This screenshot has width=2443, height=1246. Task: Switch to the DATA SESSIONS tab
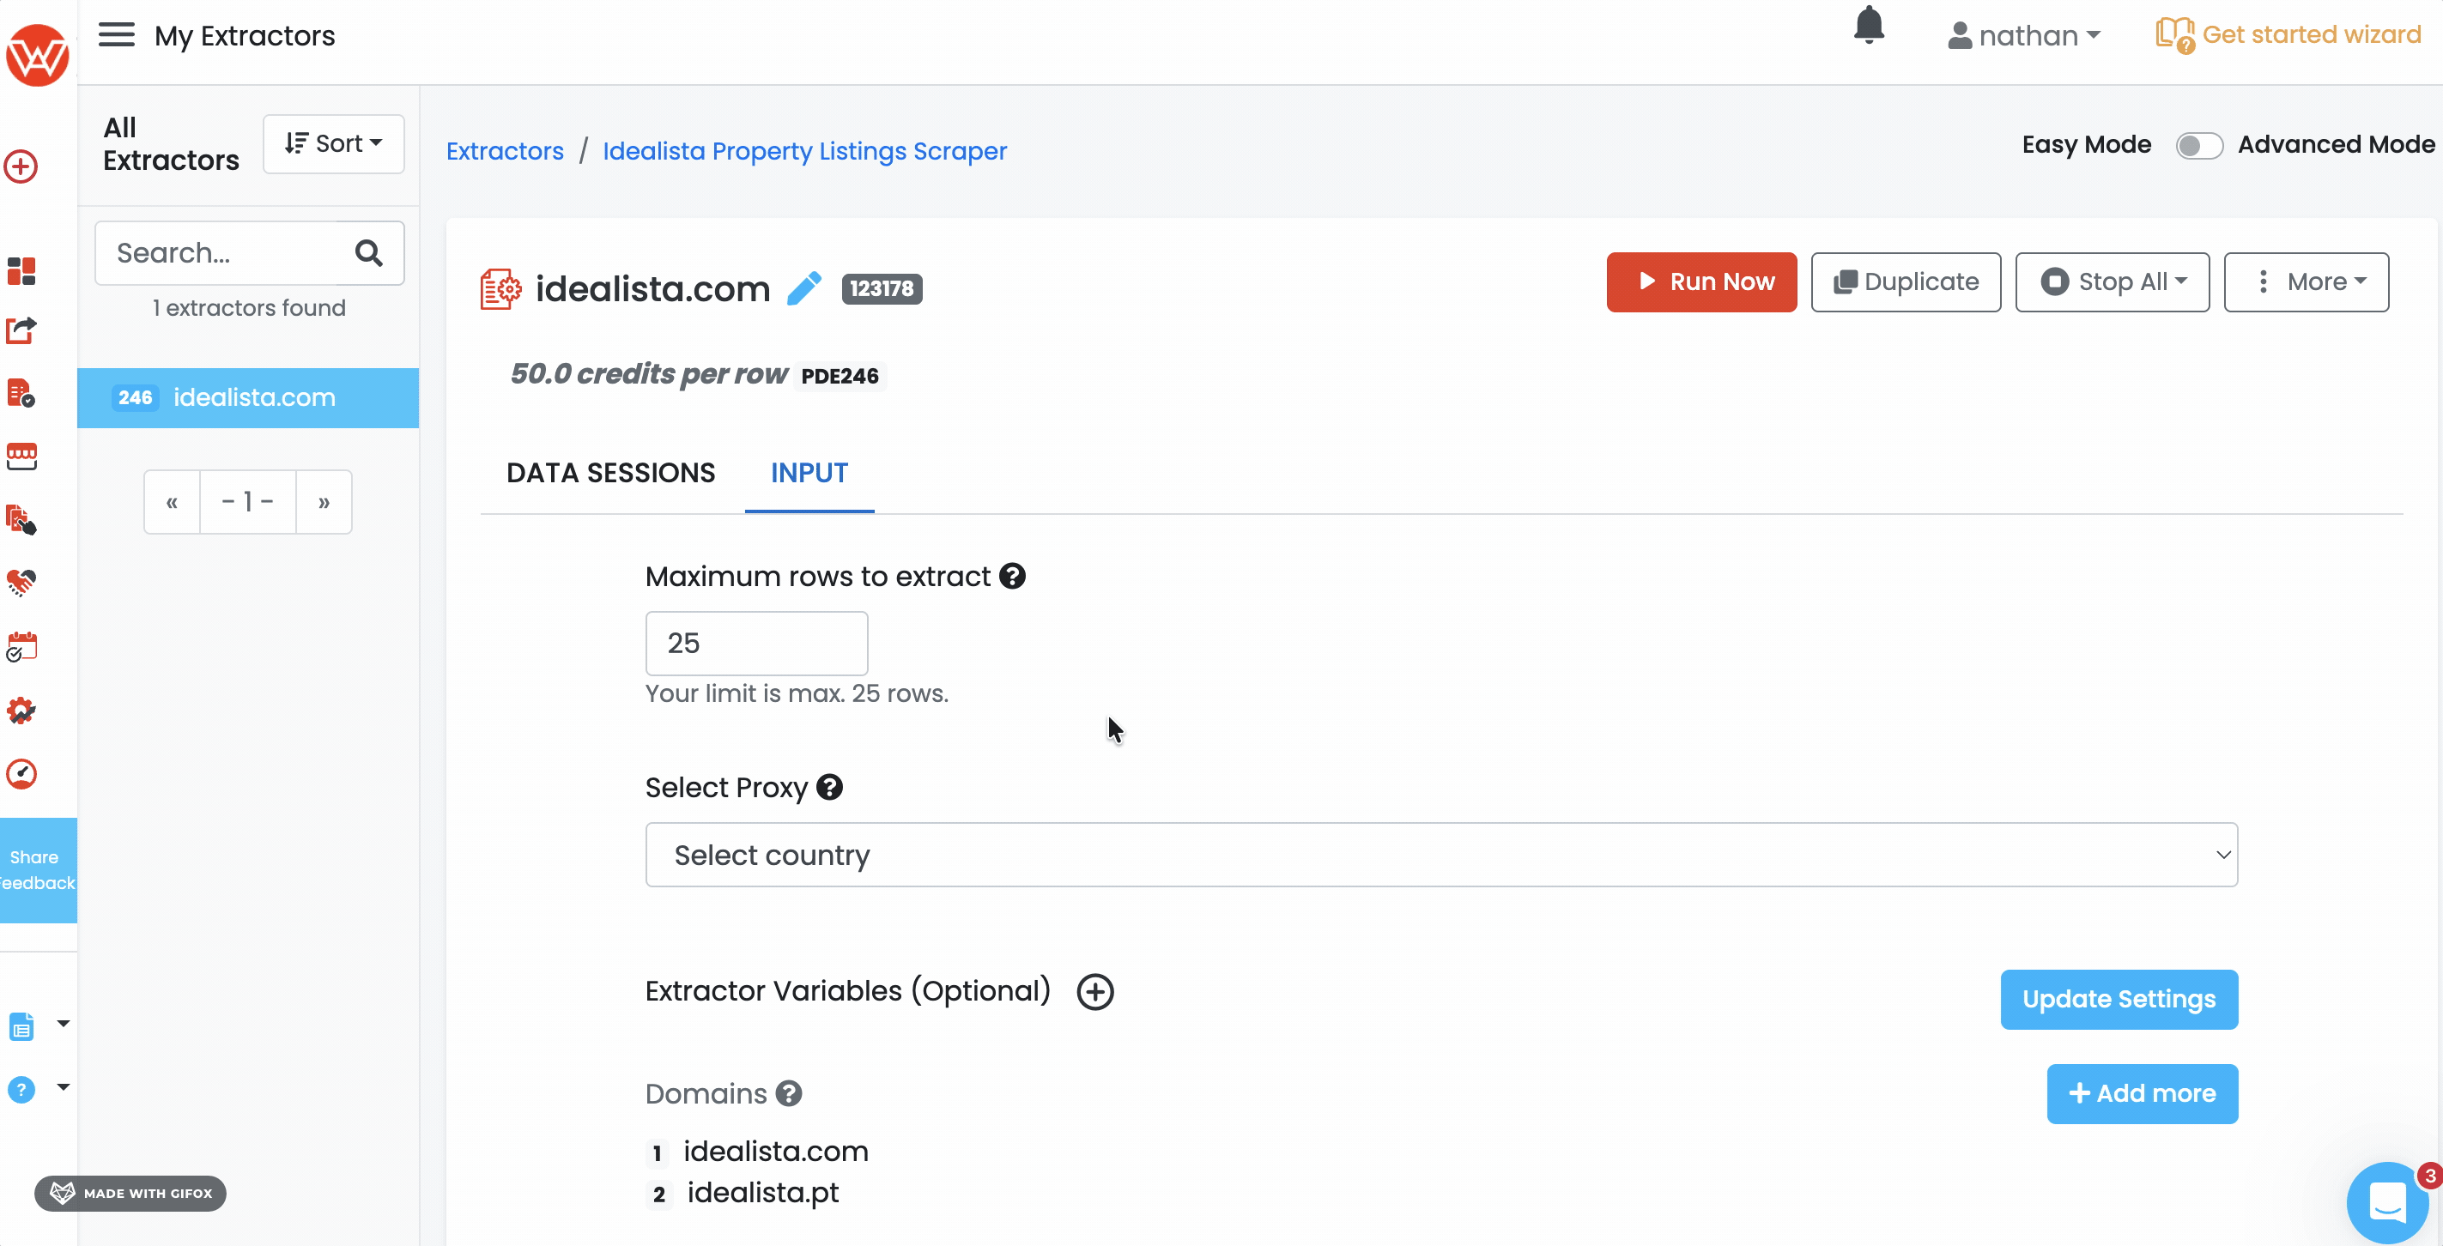[611, 472]
